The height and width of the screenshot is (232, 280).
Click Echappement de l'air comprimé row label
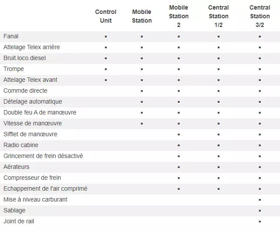pos(45,188)
